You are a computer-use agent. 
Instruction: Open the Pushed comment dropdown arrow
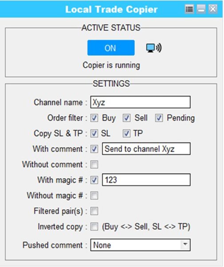185,245
